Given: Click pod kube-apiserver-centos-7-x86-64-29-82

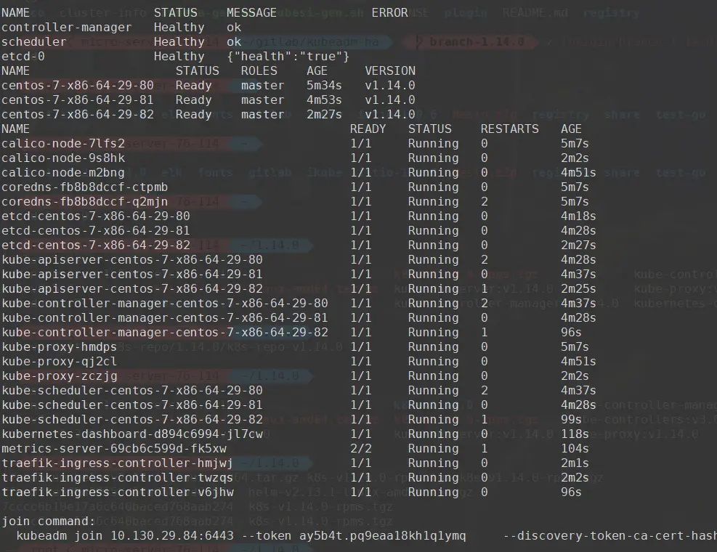Looking at the screenshot, I should point(132,289).
